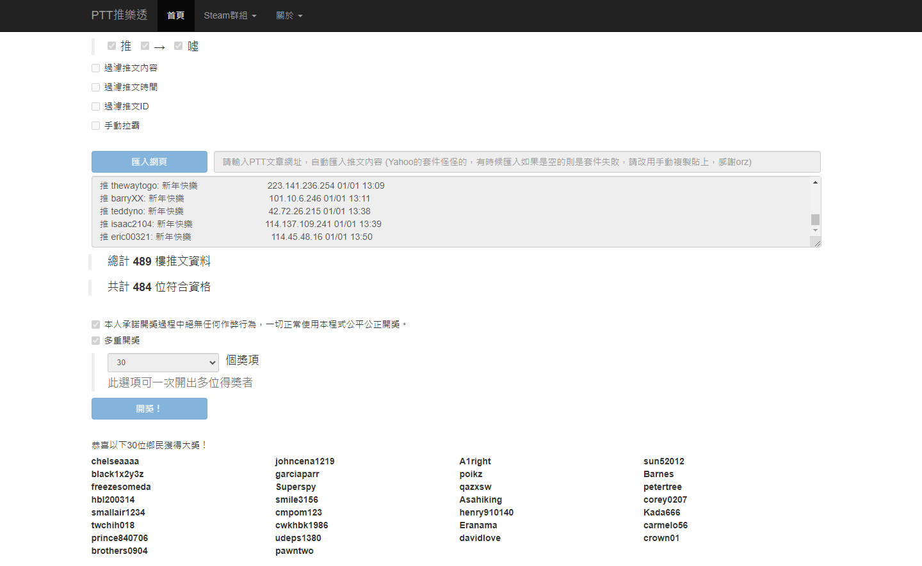Click winner name Superspy
The height and width of the screenshot is (566, 922).
[x=296, y=487]
